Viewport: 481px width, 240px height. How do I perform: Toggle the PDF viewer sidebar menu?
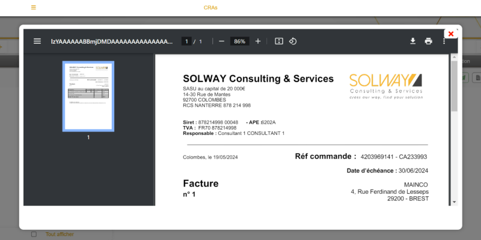(x=37, y=41)
